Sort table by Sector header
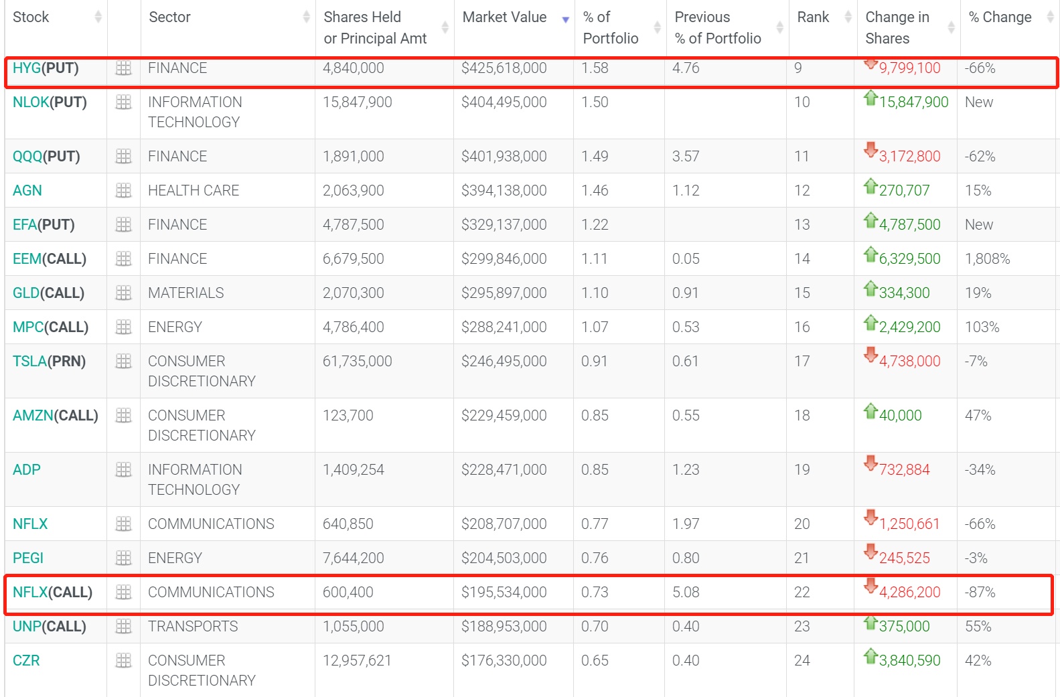Viewport: 1060px width, 697px height. [x=169, y=17]
